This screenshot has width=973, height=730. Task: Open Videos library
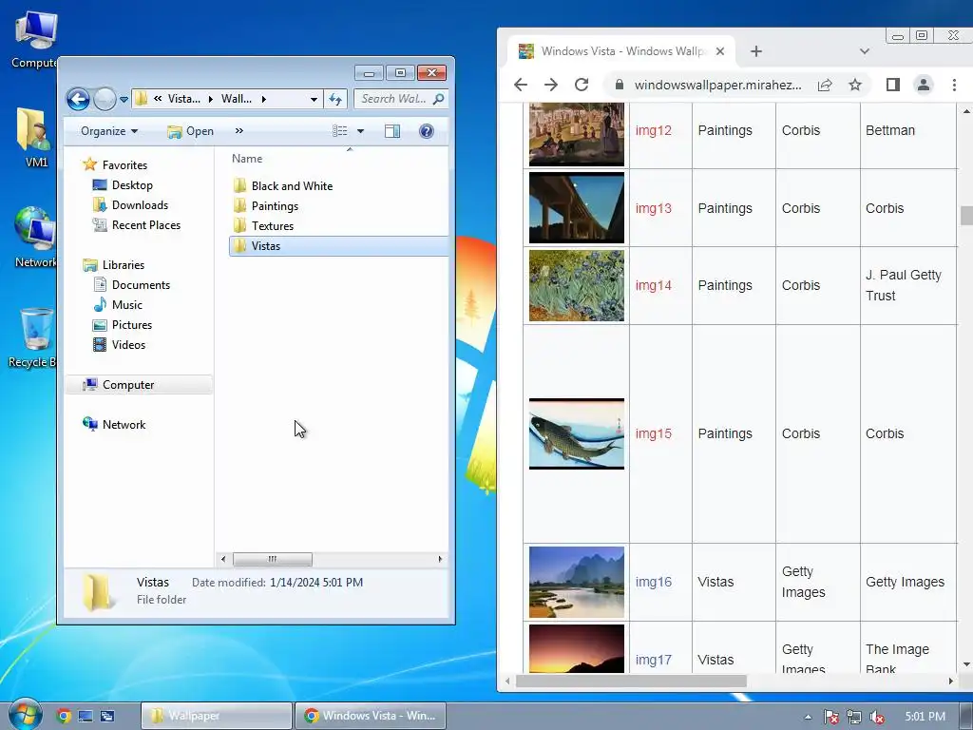point(128,344)
